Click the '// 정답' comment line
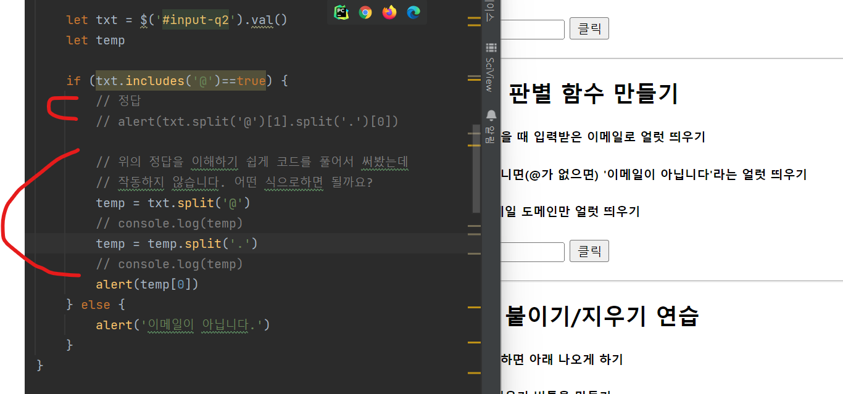The image size is (843, 394). coord(118,101)
